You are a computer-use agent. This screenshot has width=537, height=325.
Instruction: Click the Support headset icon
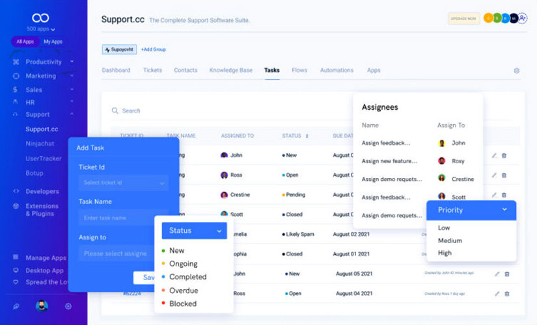pos(15,114)
